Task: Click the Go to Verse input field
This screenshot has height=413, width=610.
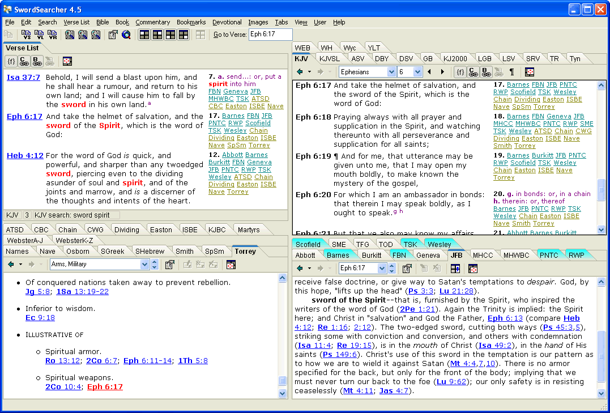Action: (x=270, y=35)
